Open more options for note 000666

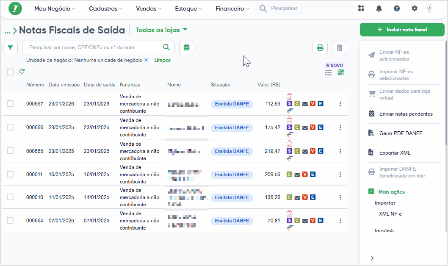coord(340,127)
